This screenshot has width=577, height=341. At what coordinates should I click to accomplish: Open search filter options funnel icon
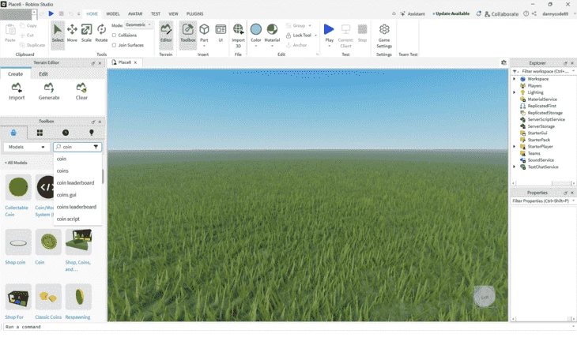pyautogui.click(x=96, y=147)
